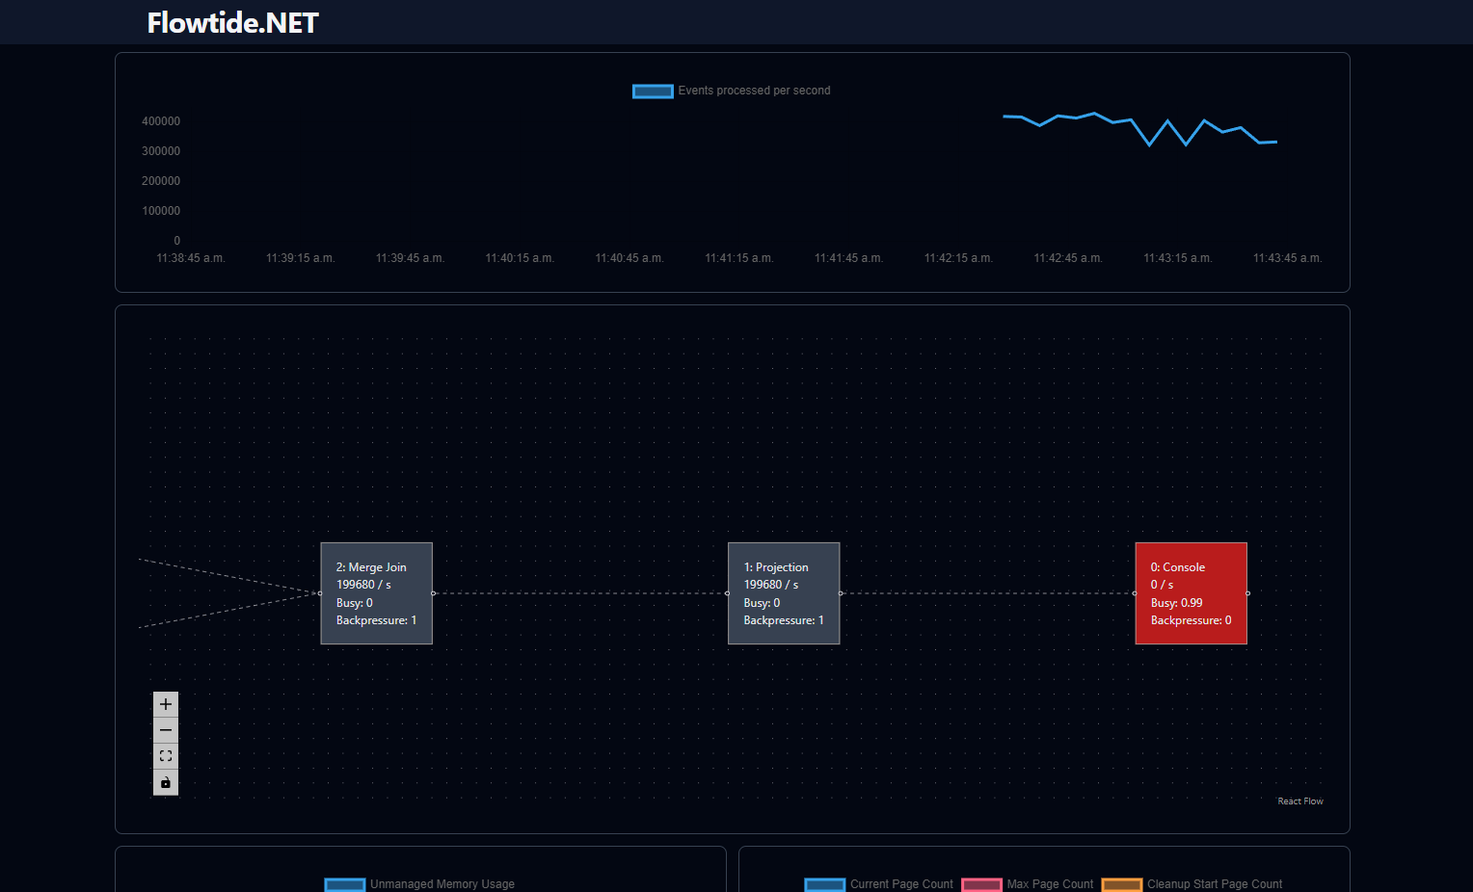Image resolution: width=1473 pixels, height=892 pixels.
Task: Click the 'Unmanaged Memory Usage' legend text
Action: 442,884
